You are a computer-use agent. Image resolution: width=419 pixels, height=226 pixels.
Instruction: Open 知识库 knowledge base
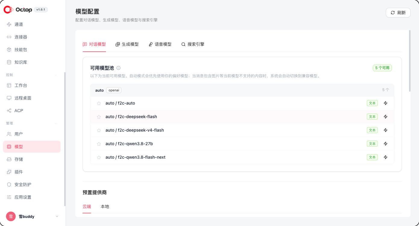[x=32, y=62]
